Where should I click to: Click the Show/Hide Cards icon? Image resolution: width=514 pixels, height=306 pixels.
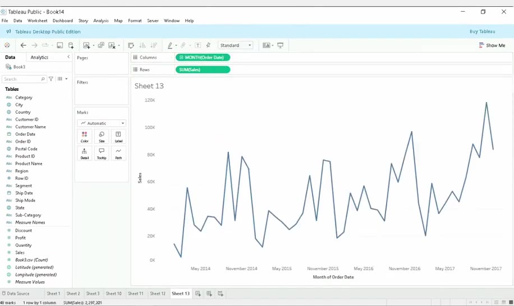click(266, 45)
